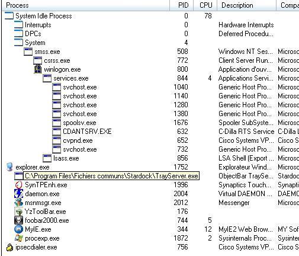Select the ipsecdialer.exe padlock icon
Viewport: 299px width, 256px height.
[x=9, y=247]
